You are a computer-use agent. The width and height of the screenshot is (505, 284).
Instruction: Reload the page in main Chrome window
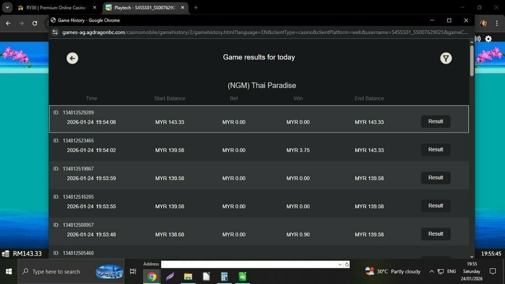pyautogui.click(x=34, y=23)
